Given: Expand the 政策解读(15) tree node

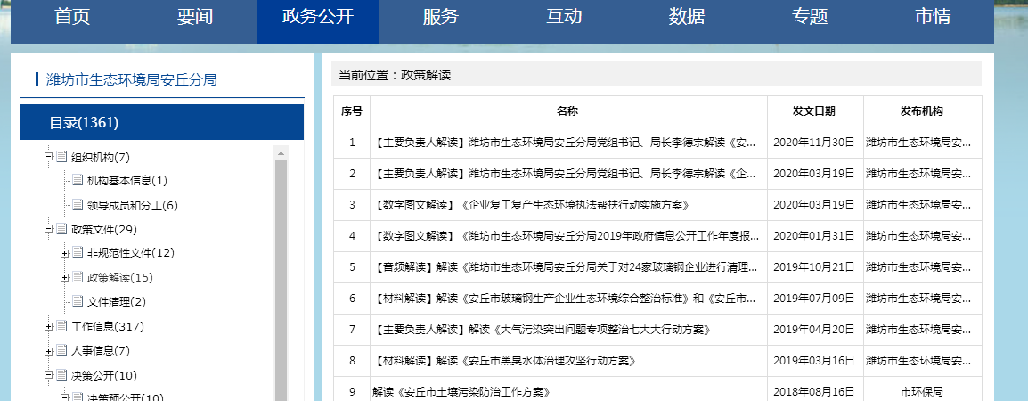Looking at the screenshot, I should point(64,278).
